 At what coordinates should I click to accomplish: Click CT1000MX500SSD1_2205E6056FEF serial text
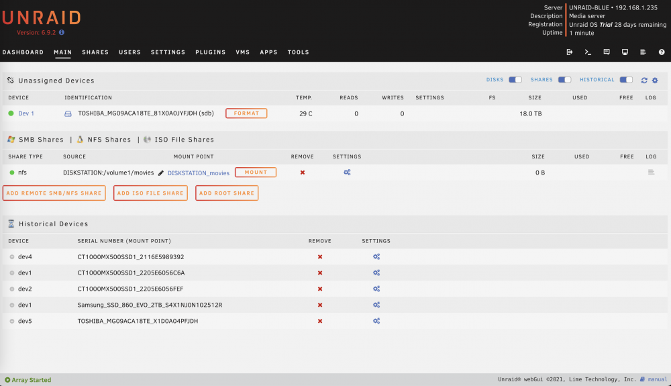(x=130, y=289)
